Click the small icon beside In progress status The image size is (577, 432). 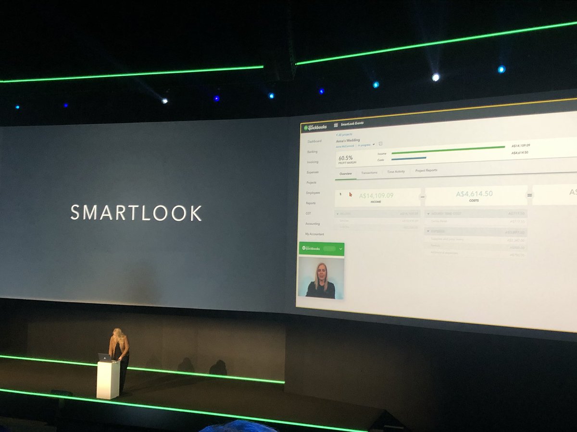[x=380, y=144]
